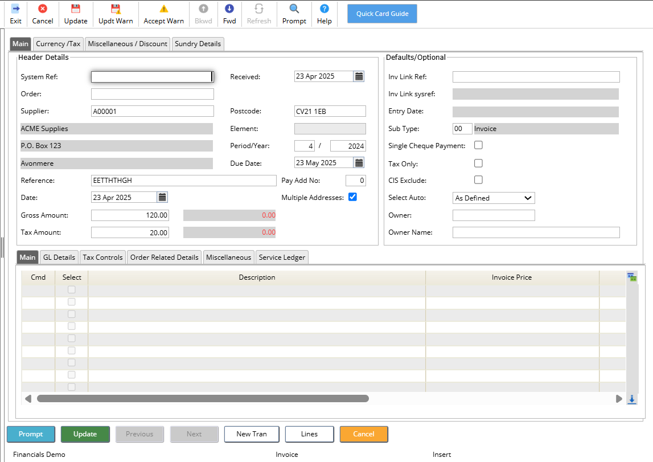
Task: Expand the Select Auto dropdown
Action: pos(493,198)
